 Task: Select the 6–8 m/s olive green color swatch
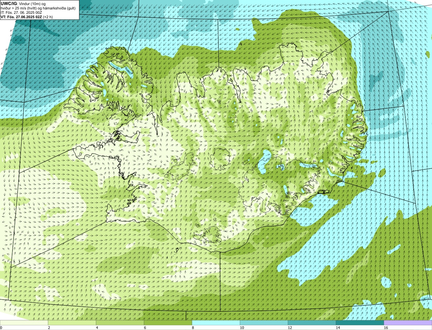pyautogui.click(x=168, y=323)
